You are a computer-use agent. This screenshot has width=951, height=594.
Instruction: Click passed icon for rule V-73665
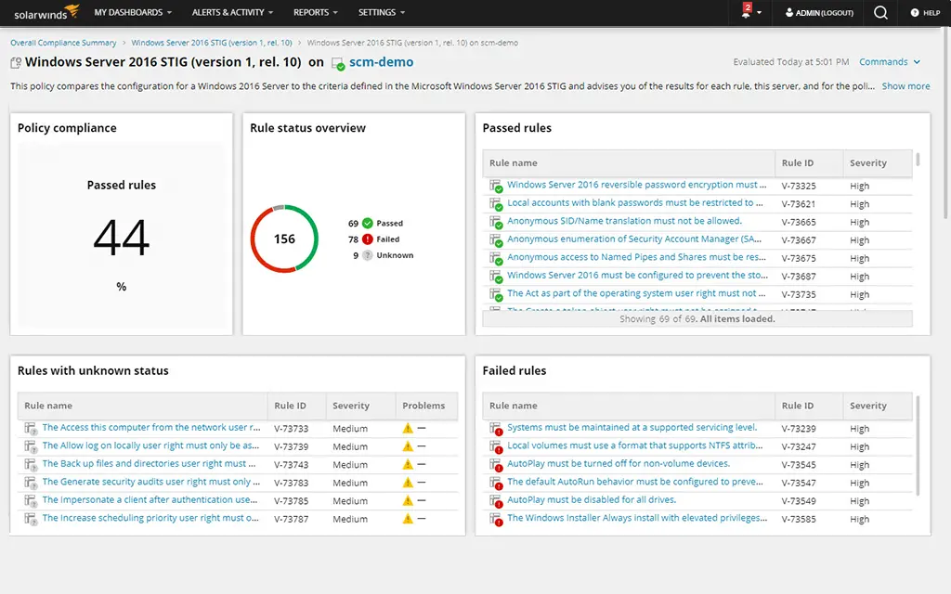[x=496, y=222]
